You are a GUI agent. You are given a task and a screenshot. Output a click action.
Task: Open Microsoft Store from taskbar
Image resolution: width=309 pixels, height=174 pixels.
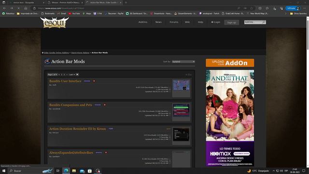(x=90, y=171)
